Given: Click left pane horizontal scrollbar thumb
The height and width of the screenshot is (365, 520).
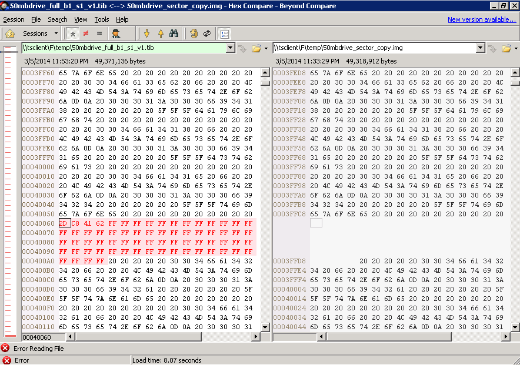Looking at the screenshot, I should click(x=138, y=337).
